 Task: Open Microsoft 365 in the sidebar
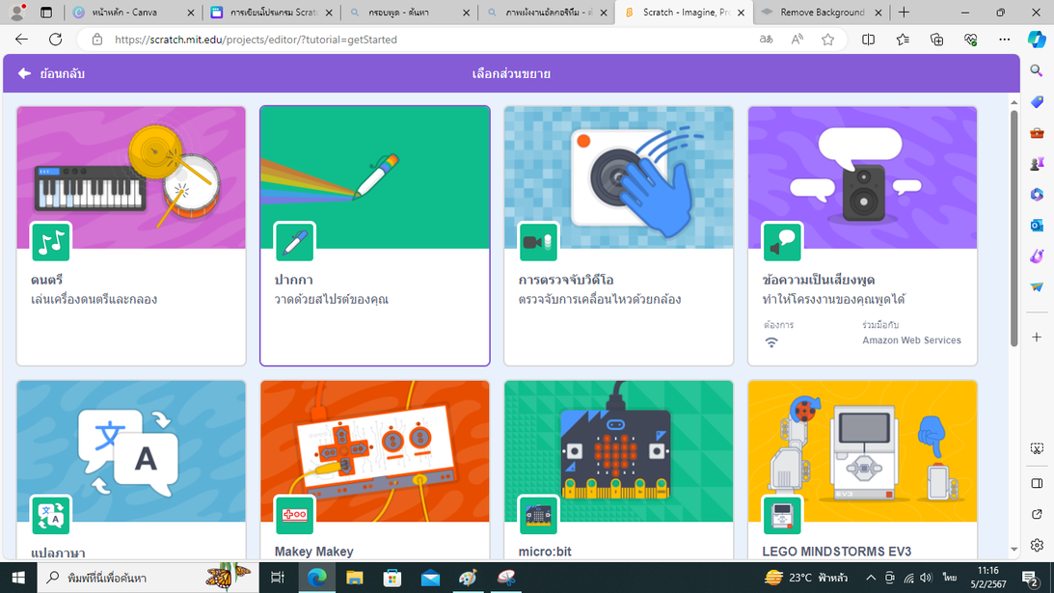[1037, 195]
